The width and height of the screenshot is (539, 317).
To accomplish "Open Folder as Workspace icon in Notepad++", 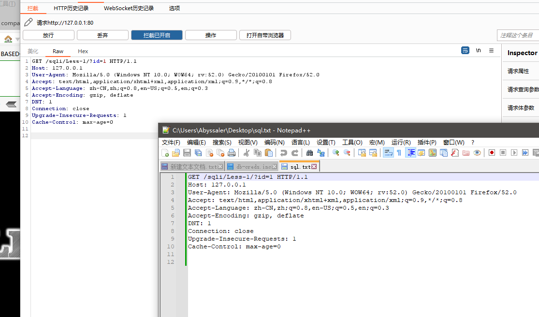I will tap(466, 153).
